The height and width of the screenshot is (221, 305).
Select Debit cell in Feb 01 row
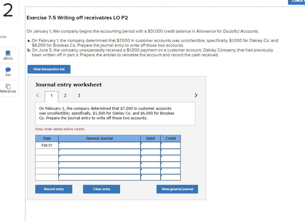click(151, 145)
